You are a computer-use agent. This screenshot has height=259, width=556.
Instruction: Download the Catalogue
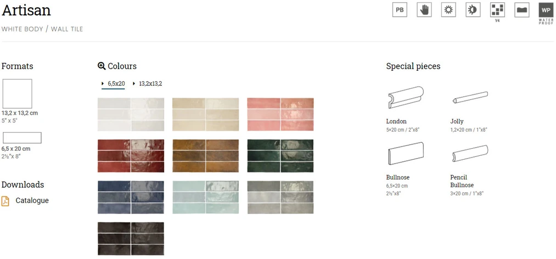click(32, 200)
